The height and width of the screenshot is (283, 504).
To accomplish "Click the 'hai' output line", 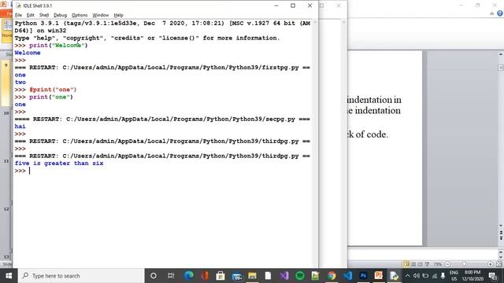I will click(x=20, y=127).
